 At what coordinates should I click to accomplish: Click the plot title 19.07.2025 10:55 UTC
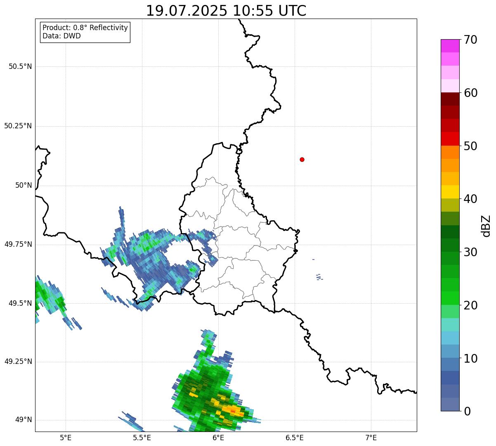tap(226, 10)
